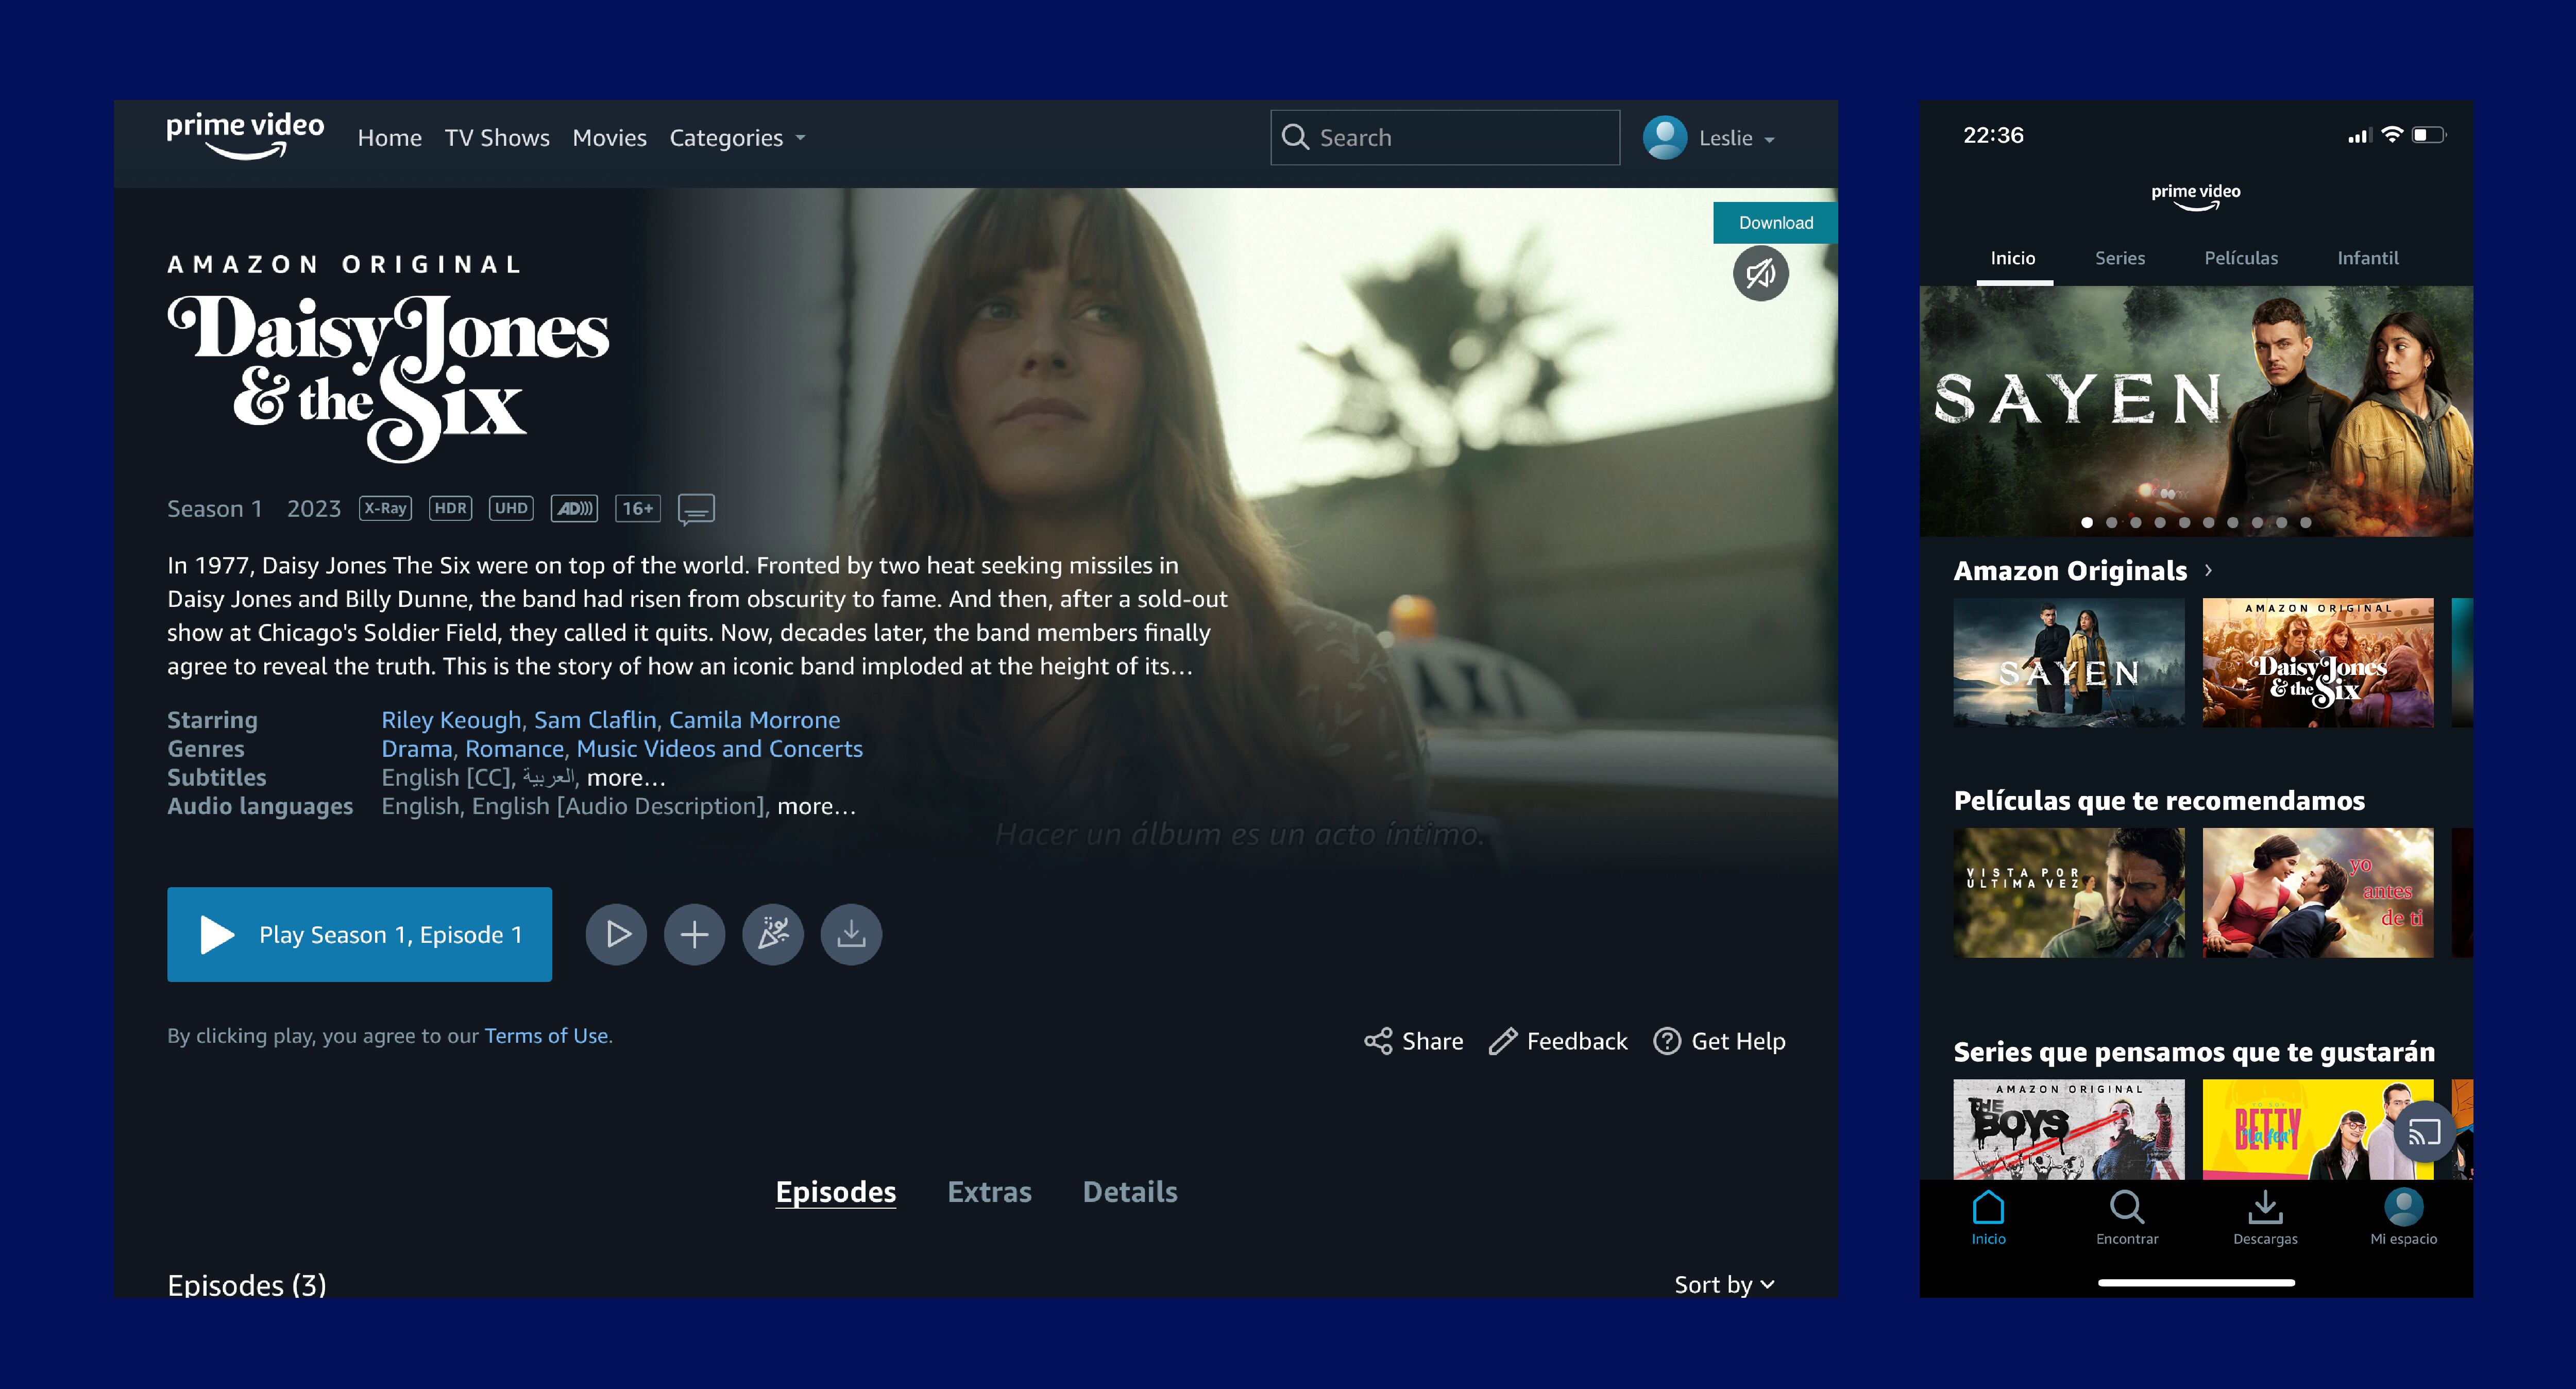This screenshot has width=2576, height=1389.
Task: Play Season 1, Episode 1
Action: pos(359,934)
